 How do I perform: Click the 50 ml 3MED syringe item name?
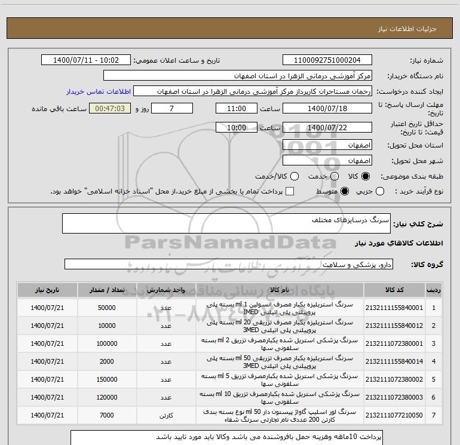point(280,361)
